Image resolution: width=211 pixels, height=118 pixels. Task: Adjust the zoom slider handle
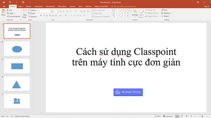pyautogui.click(x=202, y=116)
